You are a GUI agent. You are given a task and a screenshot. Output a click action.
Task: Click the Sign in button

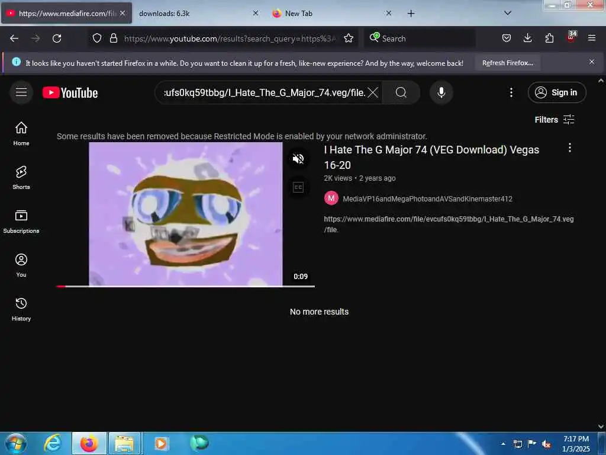[557, 92]
